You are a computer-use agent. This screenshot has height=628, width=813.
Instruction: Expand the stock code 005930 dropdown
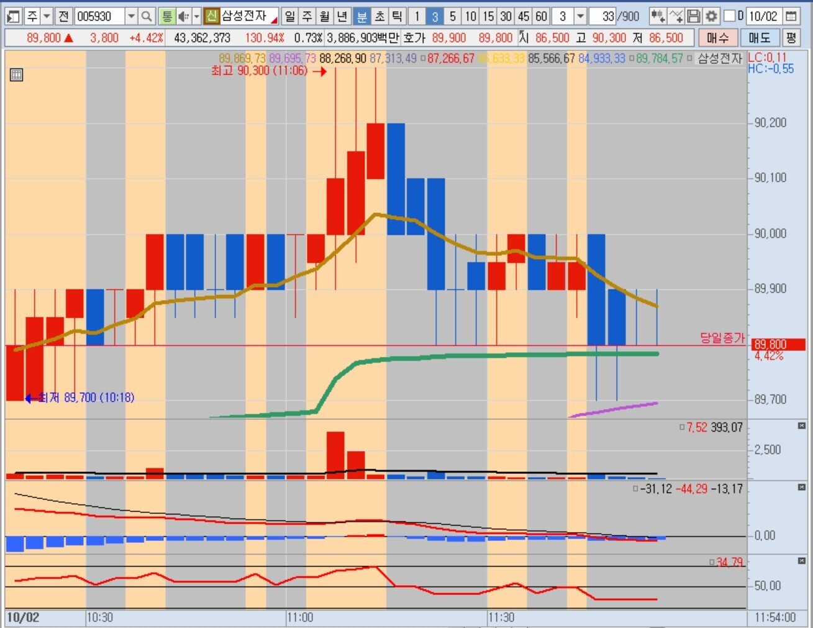click(131, 16)
